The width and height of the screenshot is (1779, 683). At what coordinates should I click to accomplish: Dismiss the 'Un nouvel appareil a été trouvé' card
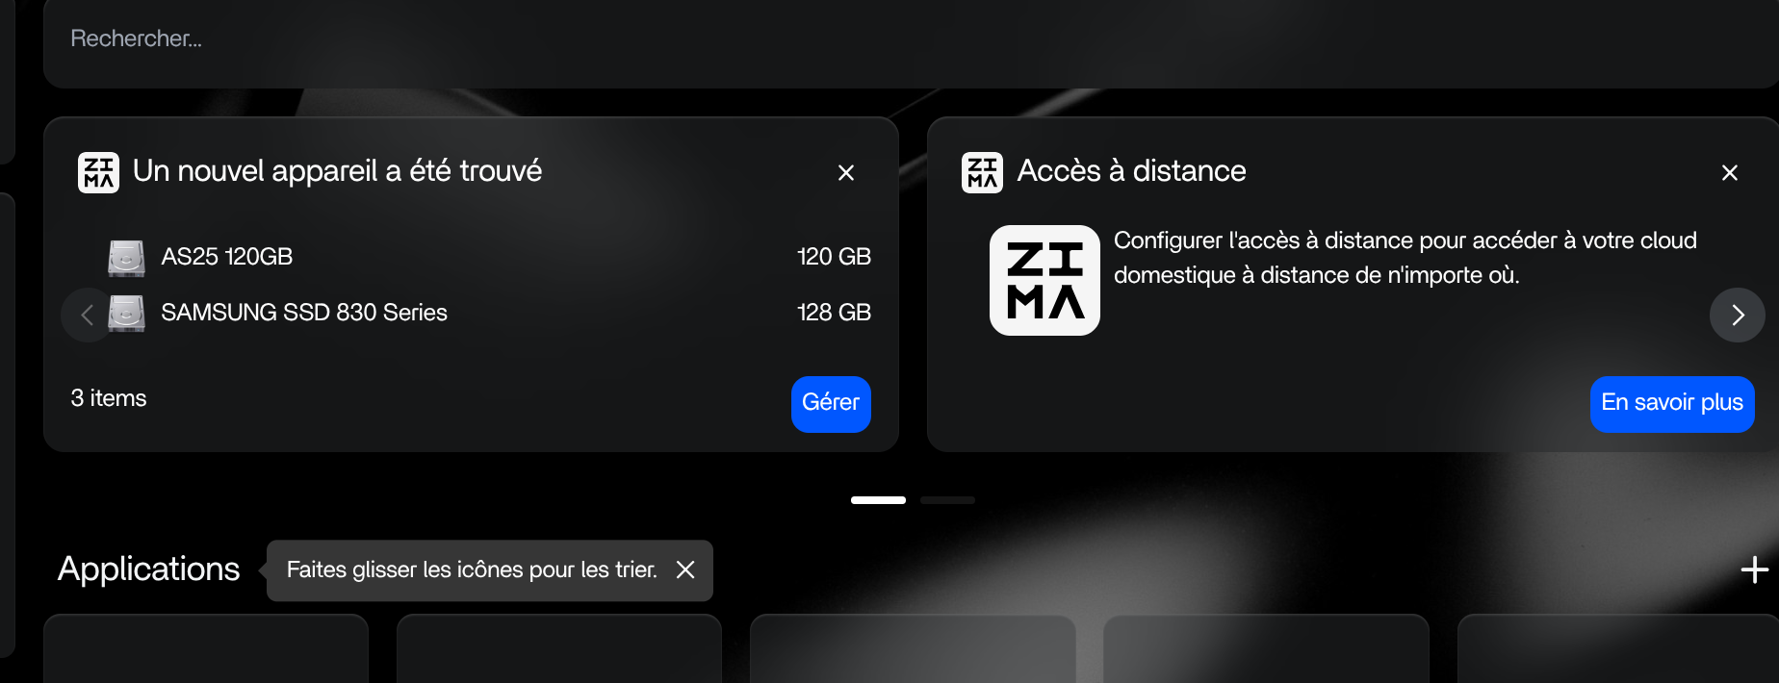[x=845, y=172]
